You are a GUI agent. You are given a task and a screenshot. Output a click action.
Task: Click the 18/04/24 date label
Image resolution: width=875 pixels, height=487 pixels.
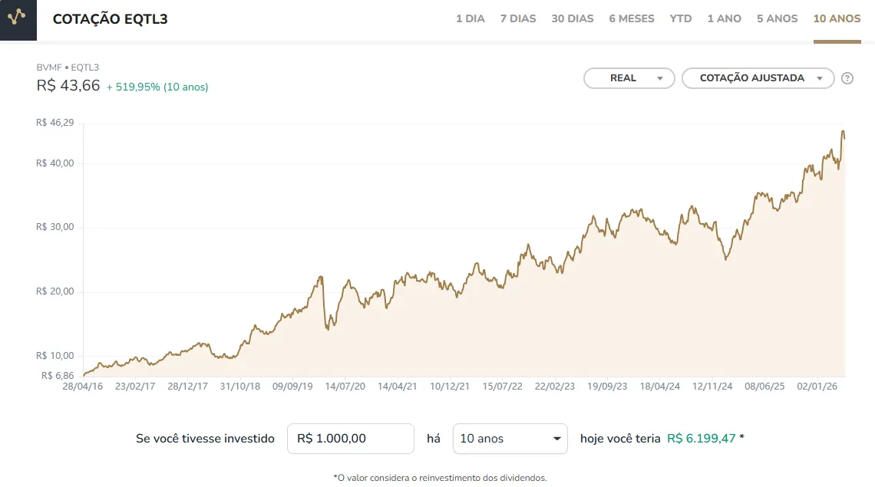659,387
